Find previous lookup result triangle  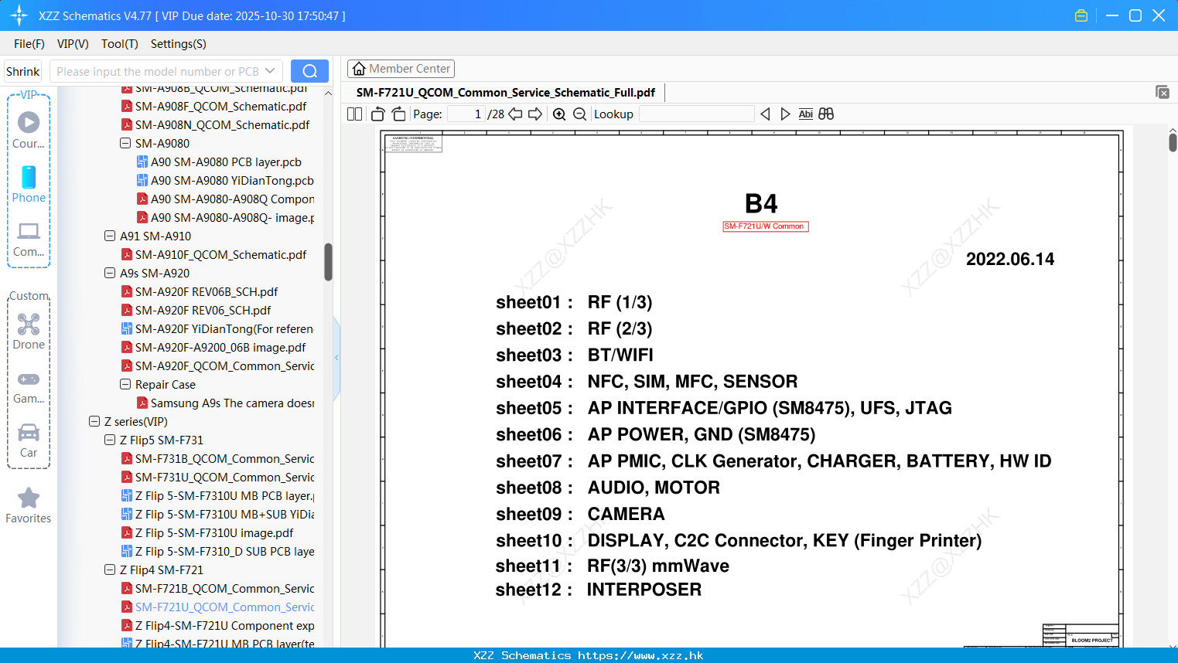tap(765, 114)
